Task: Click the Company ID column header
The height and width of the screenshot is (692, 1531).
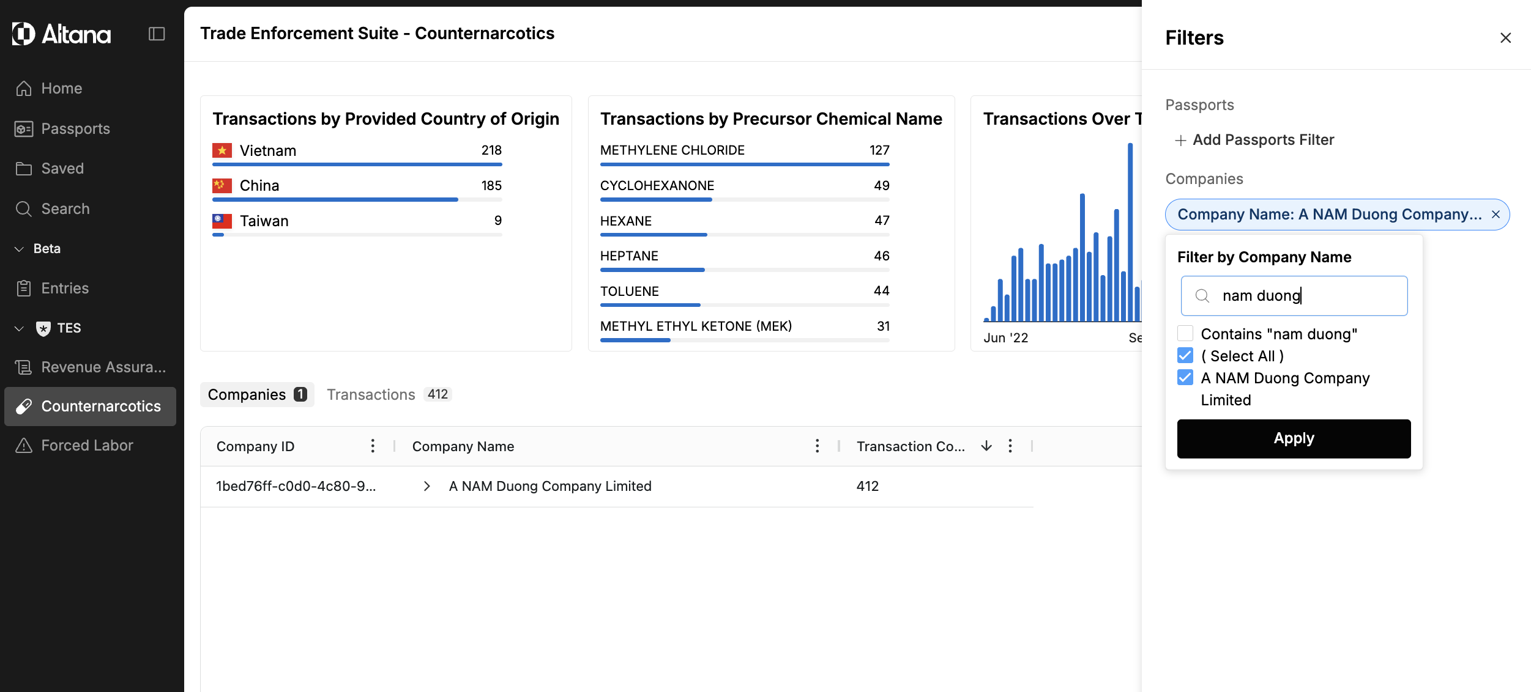Action: point(256,447)
